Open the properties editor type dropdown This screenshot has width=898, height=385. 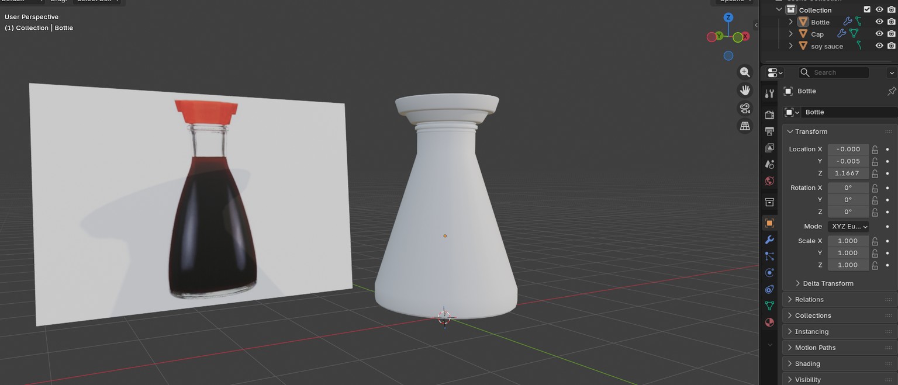pos(775,72)
